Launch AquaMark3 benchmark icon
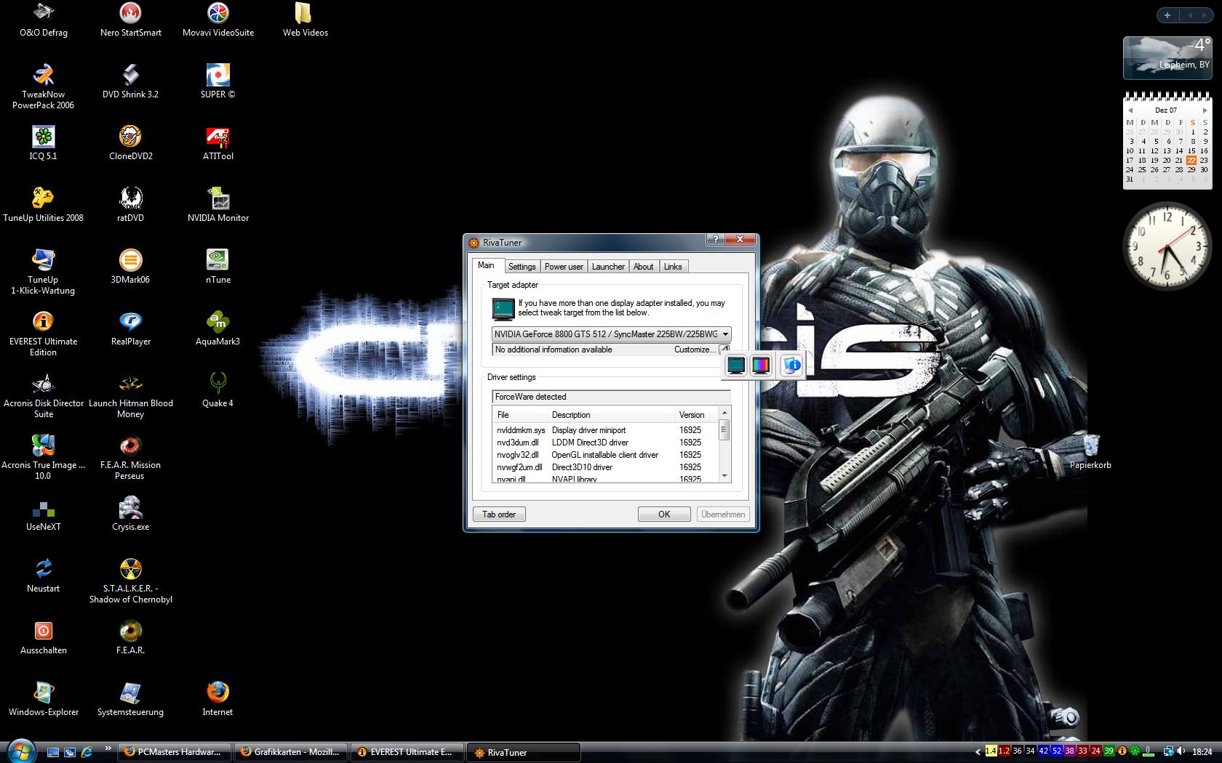The height and width of the screenshot is (763, 1222). (x=218, y=329)
